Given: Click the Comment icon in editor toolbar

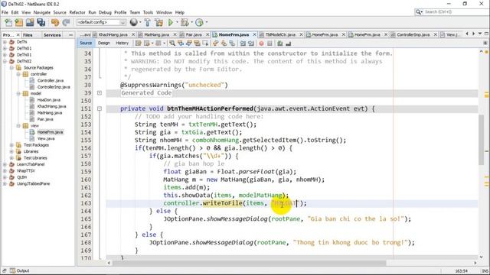Looking at the screenshot, I should click(x=280, y=44).
